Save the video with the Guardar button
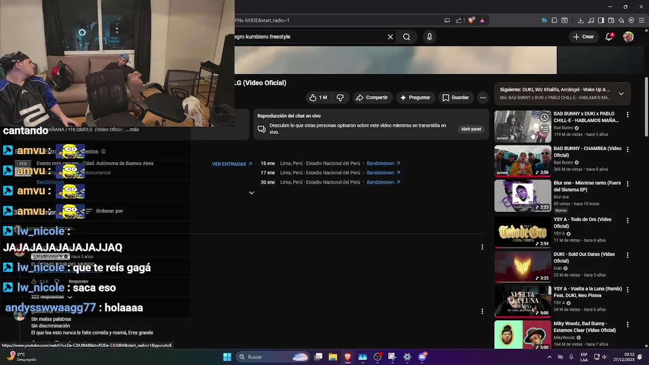The image size is (649, 365). pyautogui.click(x=455, y=97)
